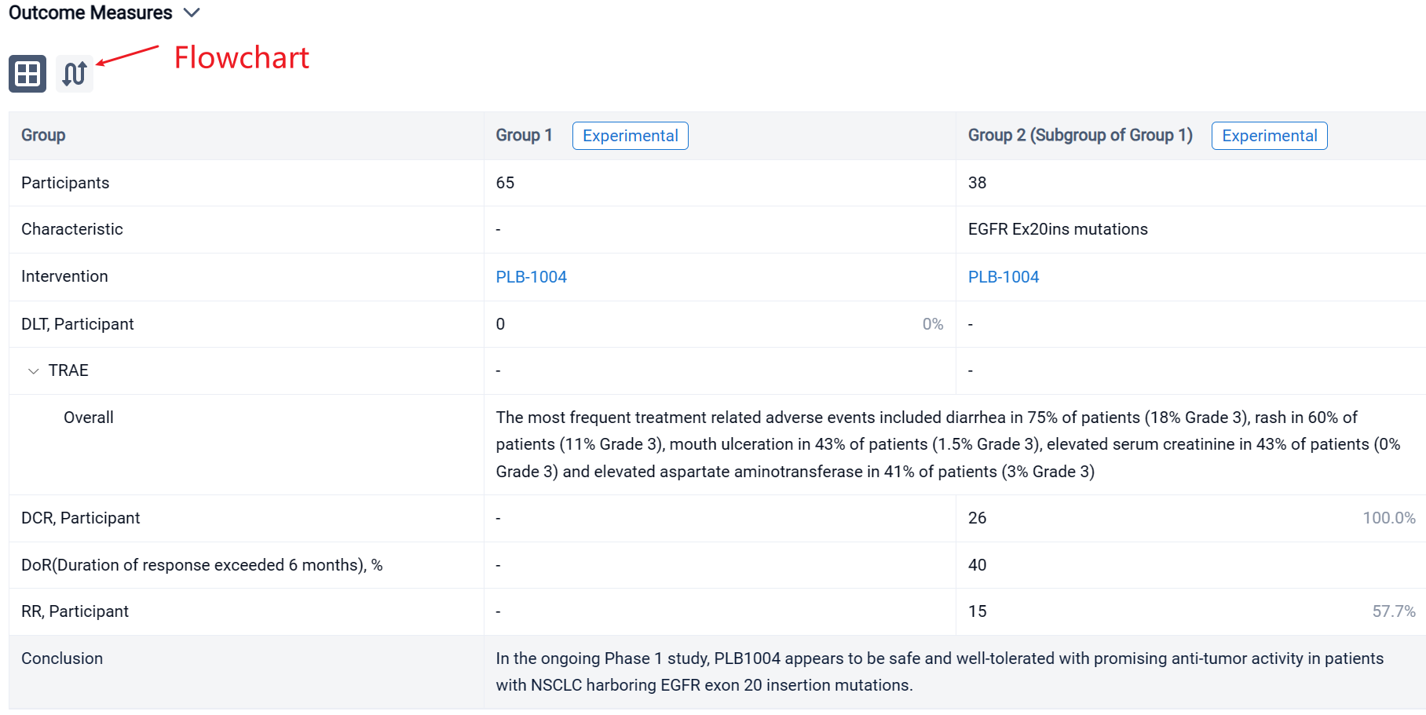This screenshot has width=1426, height=715.
Task: Click the DCR 100.0% percentage
Action: [1388, 518]
